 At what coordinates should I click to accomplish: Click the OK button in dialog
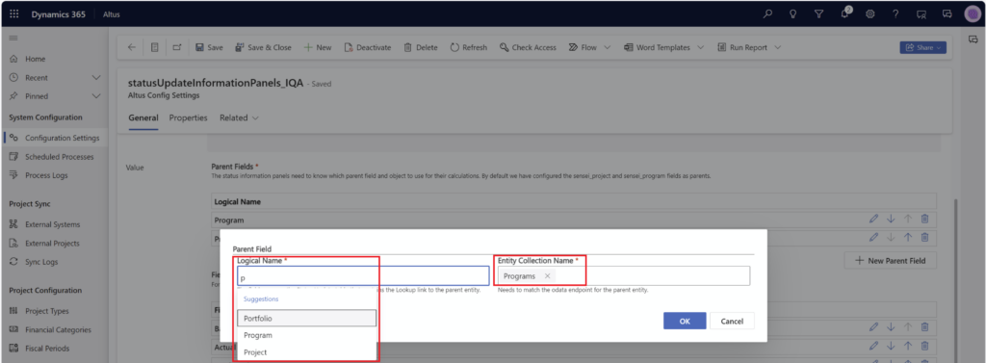click(x=685, y=321)
